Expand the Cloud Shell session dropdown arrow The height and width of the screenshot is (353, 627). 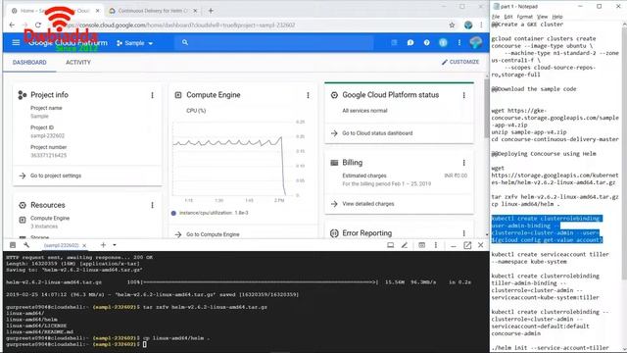tap(115, 245)
